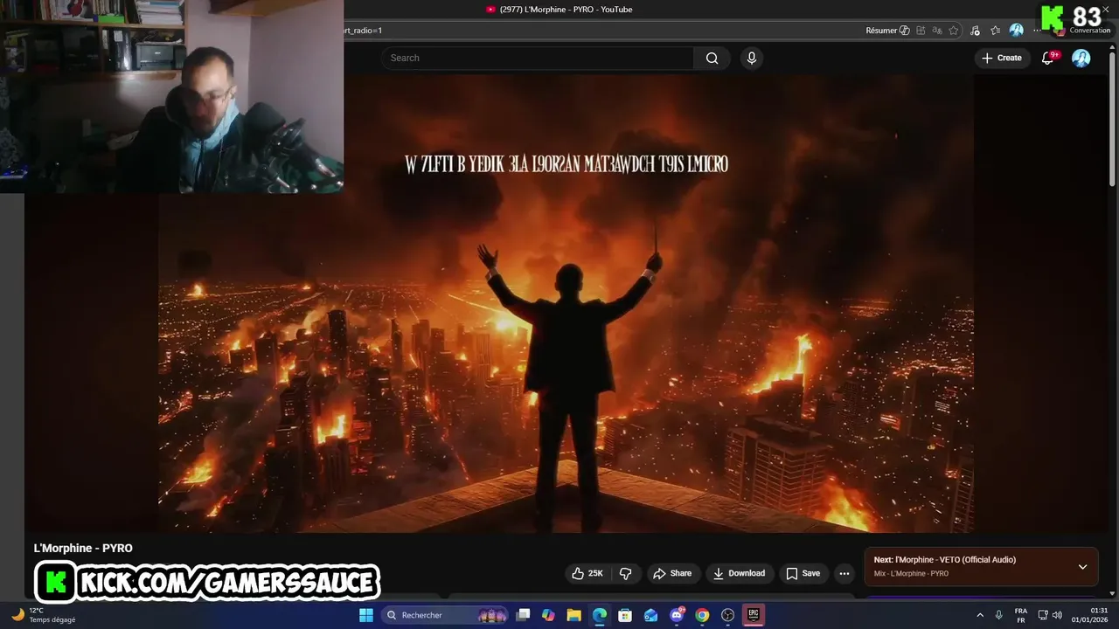Image resolution: width=1119 pixels, height=629 pixels.
Task: Open Favorites list icon in Edge toolbar
Action: tap(996, 31)
